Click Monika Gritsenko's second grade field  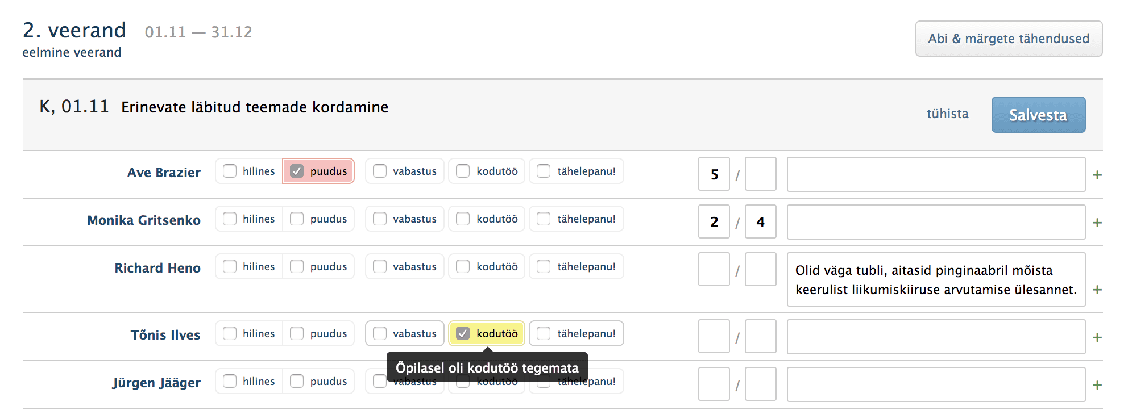(x=761, y=221)
